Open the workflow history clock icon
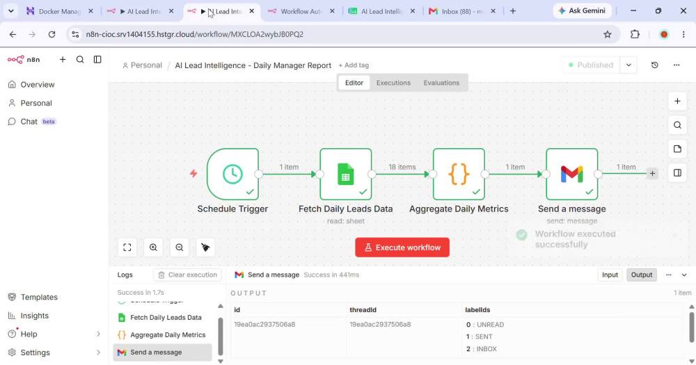Viewport: 696px width, 365px height. pyautogui.click(x=655, y=65)
